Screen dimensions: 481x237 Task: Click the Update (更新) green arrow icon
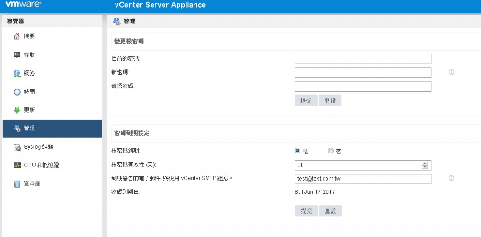point(17,110)
